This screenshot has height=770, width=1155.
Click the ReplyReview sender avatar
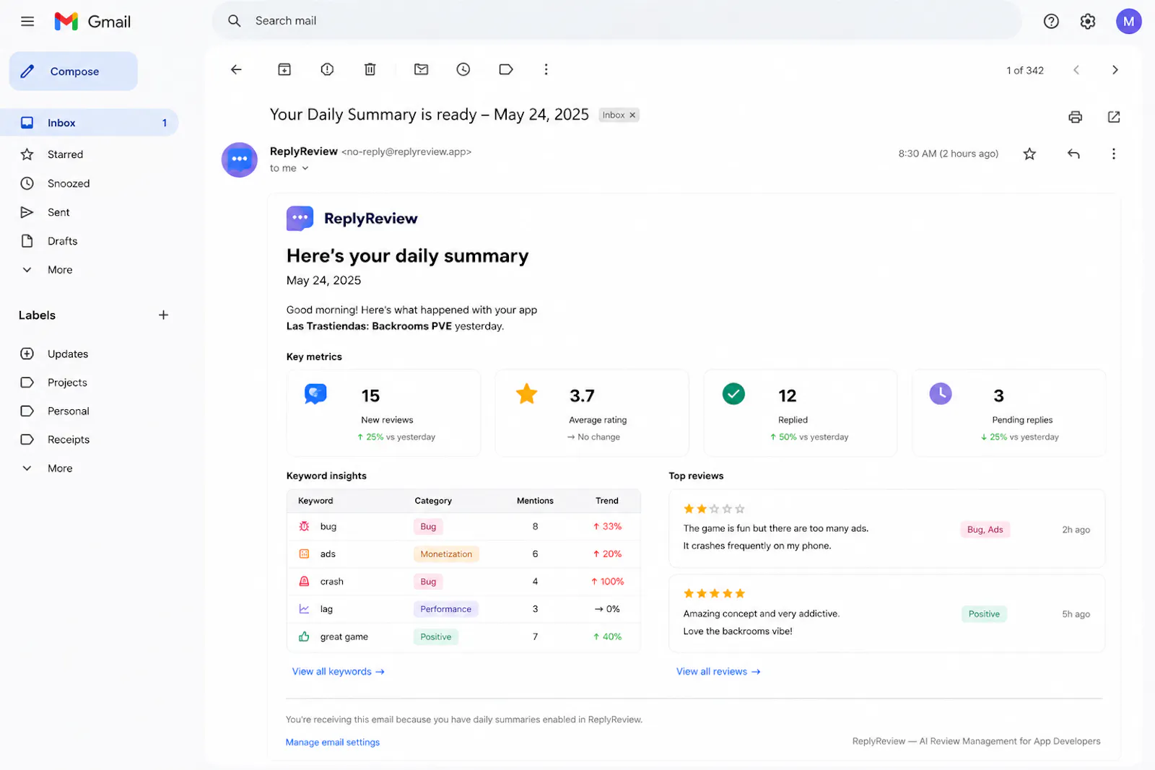tap(240, 159)
